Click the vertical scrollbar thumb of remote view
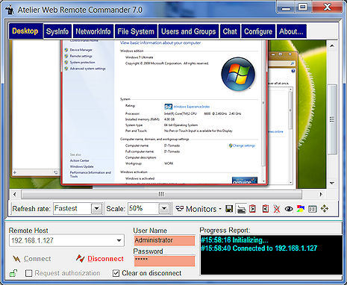347x285 pixels. [332, 119]
